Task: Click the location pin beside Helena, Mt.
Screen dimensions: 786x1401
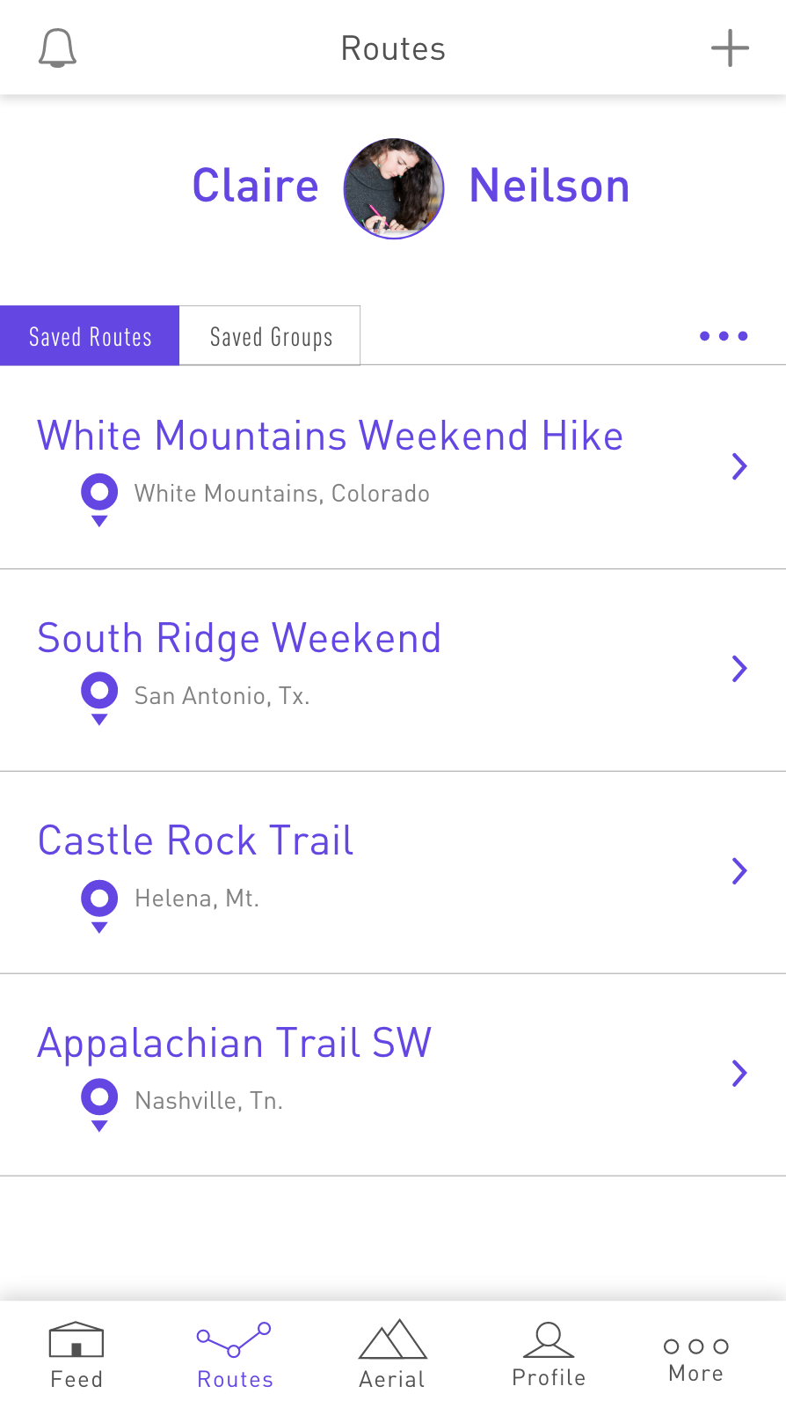Action: coord(99,904)
